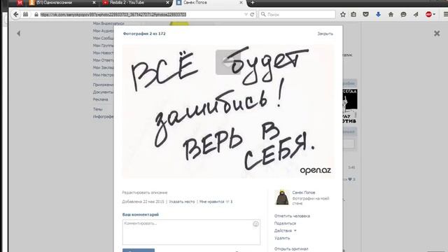Click the Фотография 2 из 172 counter text
This screenshot has width=448, height=252.
pyautogui.click(x=144, y=34)
